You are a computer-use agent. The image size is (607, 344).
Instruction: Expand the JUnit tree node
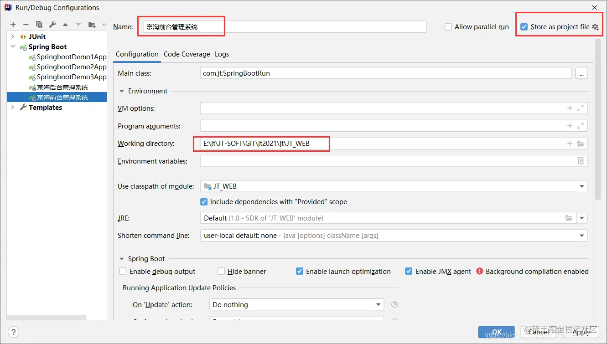coord(13,36)
